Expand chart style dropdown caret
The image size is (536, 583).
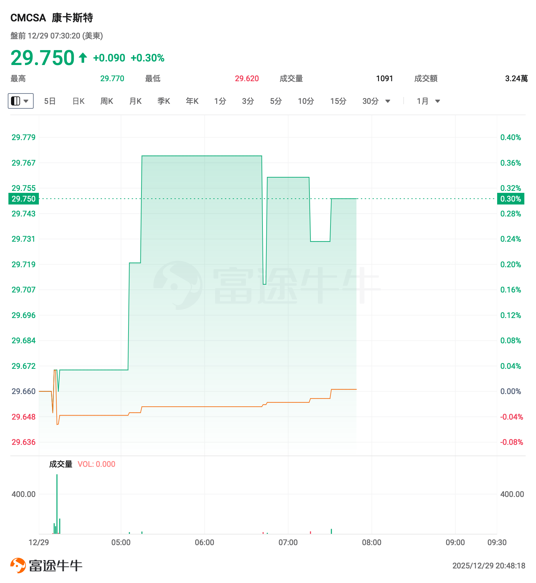tap(26, 101)
